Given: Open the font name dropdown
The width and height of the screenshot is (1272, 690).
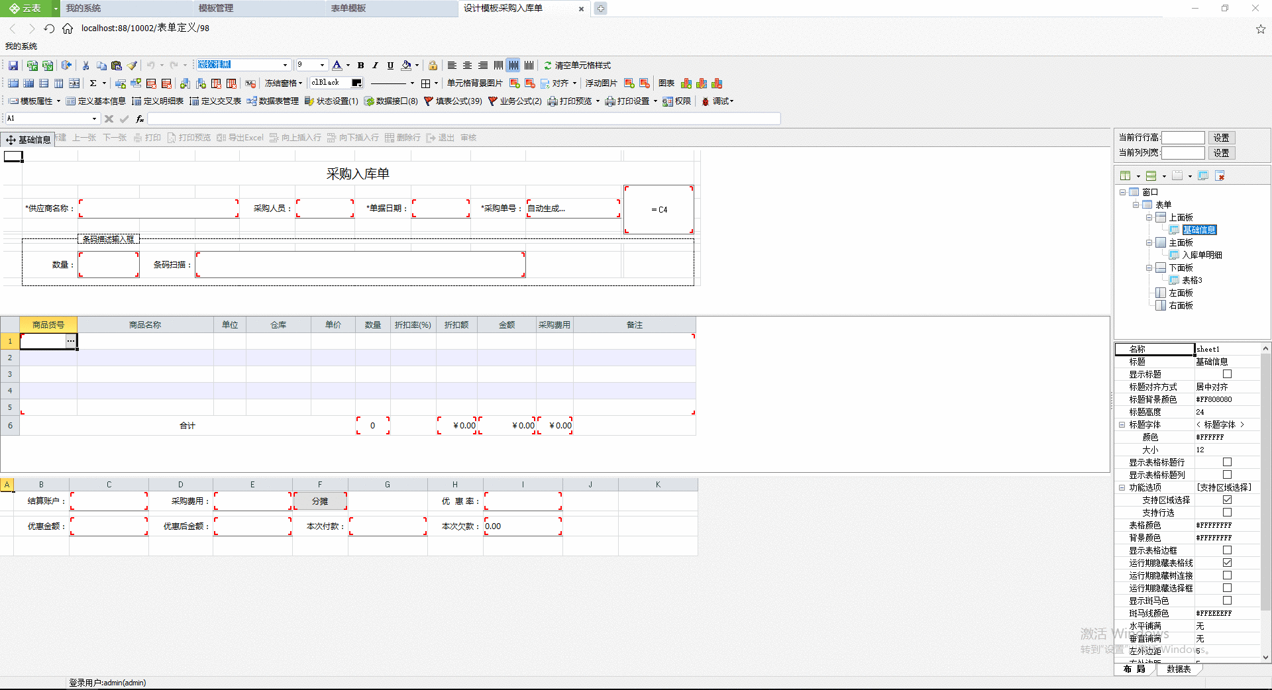Looking at the screenshot, I should click(x=285, y=65).
